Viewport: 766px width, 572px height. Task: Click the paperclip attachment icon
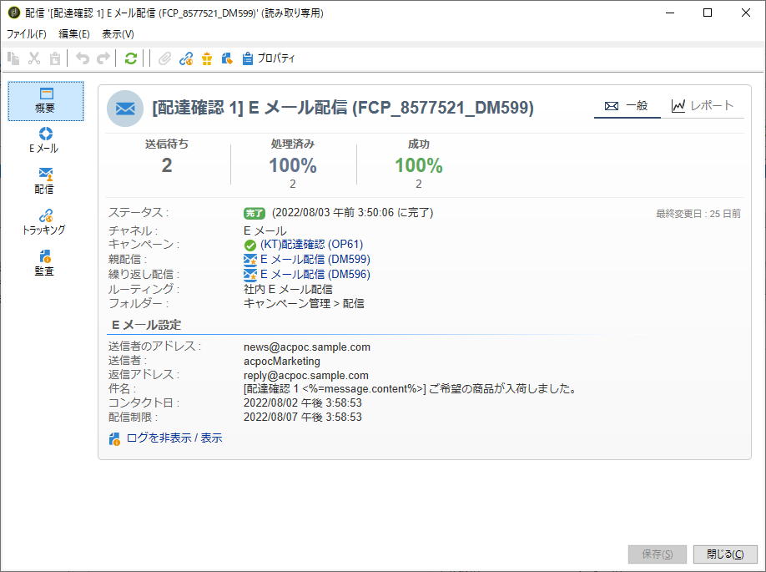pos(165,58)
